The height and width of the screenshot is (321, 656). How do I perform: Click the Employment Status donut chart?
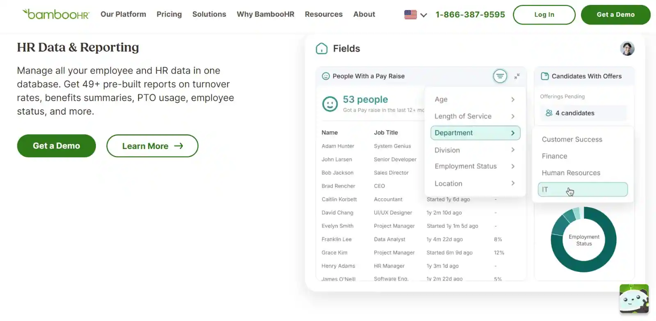(x=583, y=240)
